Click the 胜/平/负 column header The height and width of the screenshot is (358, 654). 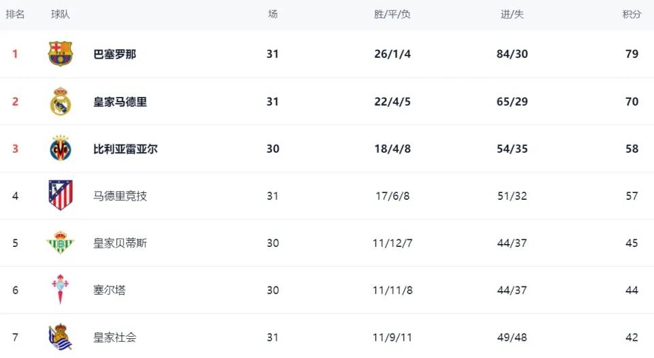tap(392, 14)
